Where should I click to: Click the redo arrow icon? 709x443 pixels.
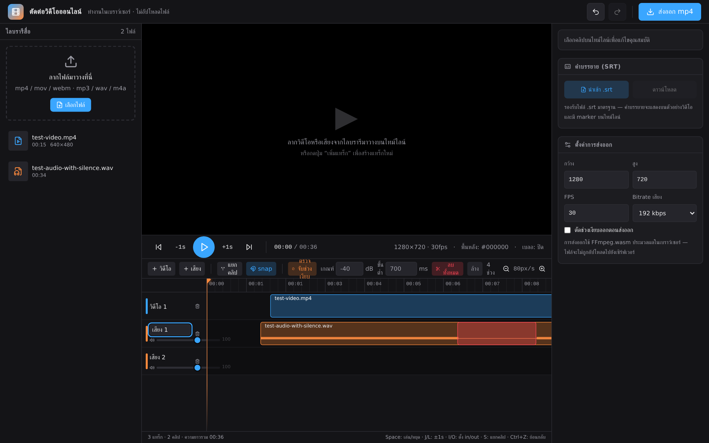click(617, 12)
